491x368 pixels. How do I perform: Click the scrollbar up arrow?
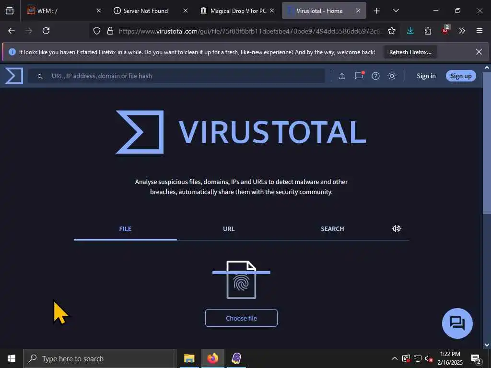click(x=487, y=68)
